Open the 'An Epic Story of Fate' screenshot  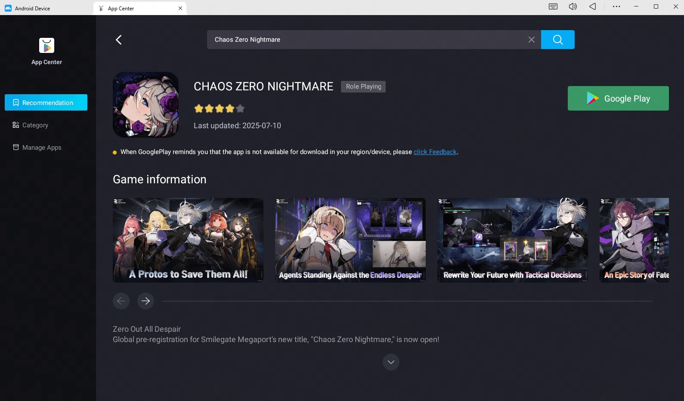pyautogui.click(x=634, y=240)
